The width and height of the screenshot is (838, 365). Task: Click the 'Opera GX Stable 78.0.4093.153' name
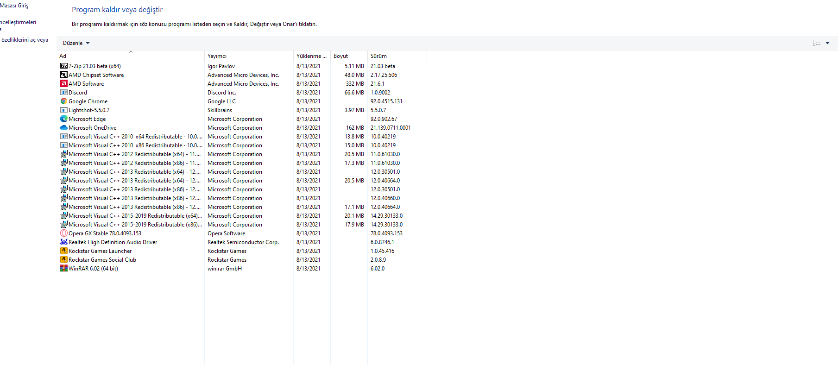105,233
